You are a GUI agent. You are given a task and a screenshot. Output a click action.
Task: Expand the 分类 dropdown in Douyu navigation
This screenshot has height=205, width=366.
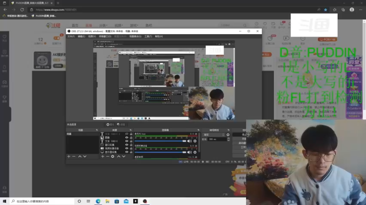(x=103, y=26)
